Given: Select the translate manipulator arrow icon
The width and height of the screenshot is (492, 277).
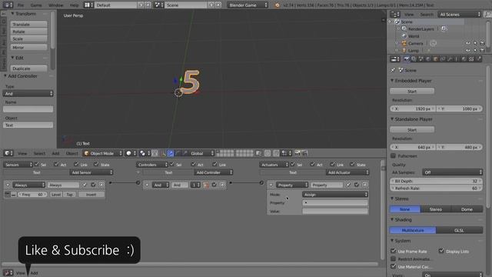Looking at the screenshot, I should (171, 153).
